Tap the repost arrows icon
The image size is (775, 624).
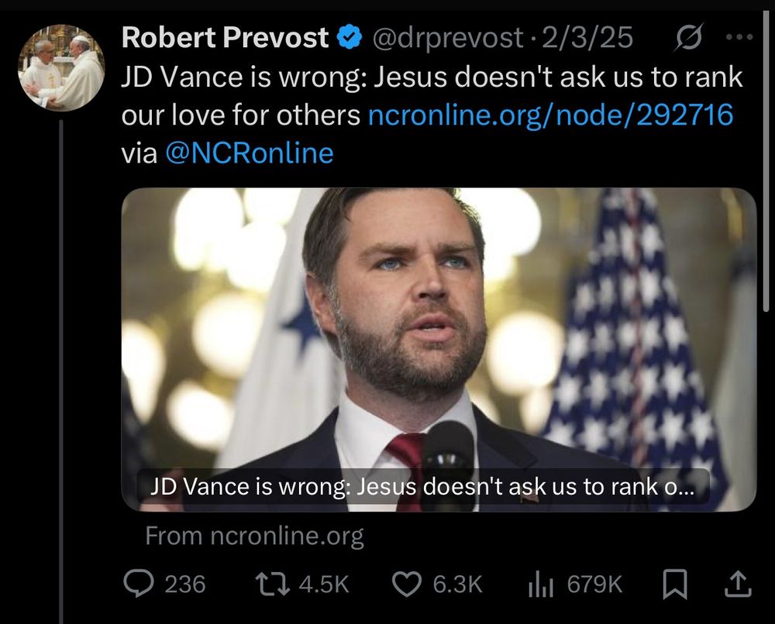point(272,584)
